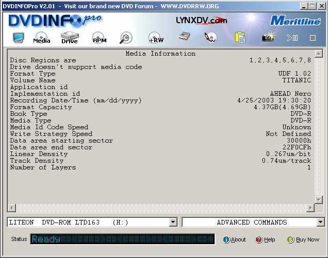Take a screenshot with camera icon

point(268,38)
